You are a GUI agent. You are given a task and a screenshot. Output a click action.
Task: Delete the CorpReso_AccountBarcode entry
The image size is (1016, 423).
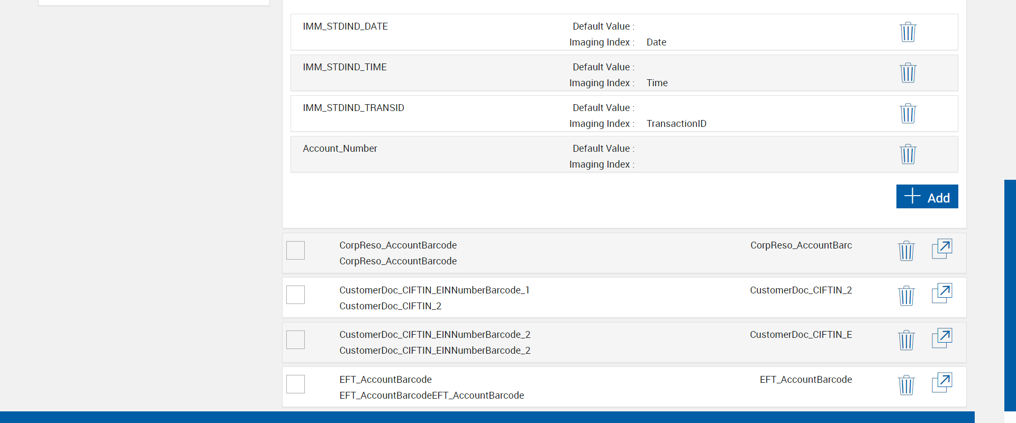906,251
